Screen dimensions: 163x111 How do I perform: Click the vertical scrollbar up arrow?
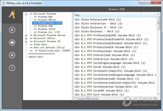pos(159,14)
